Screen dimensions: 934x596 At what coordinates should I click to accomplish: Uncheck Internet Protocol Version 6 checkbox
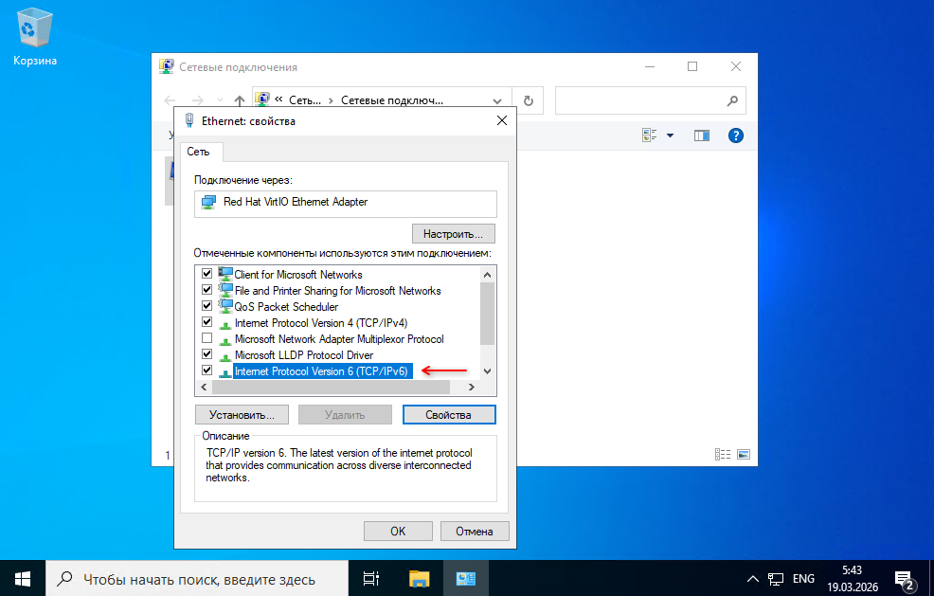pos(207,370)
